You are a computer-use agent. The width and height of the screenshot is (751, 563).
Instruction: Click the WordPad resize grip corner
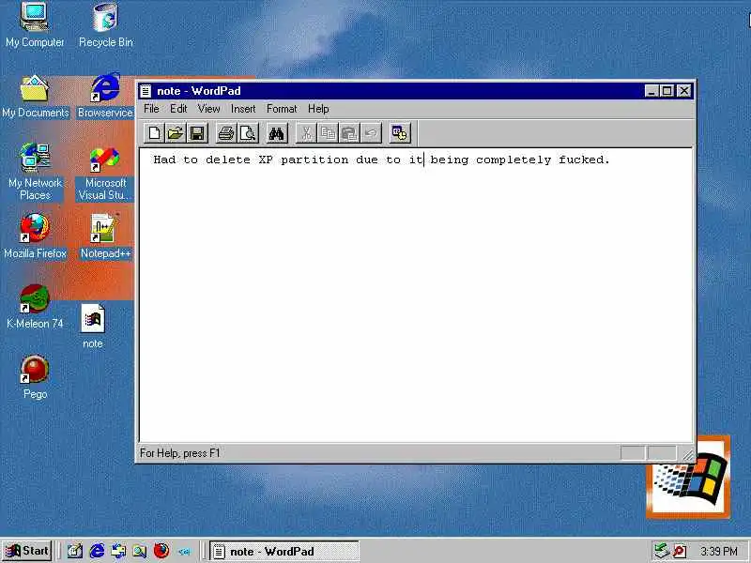[688, 454]
